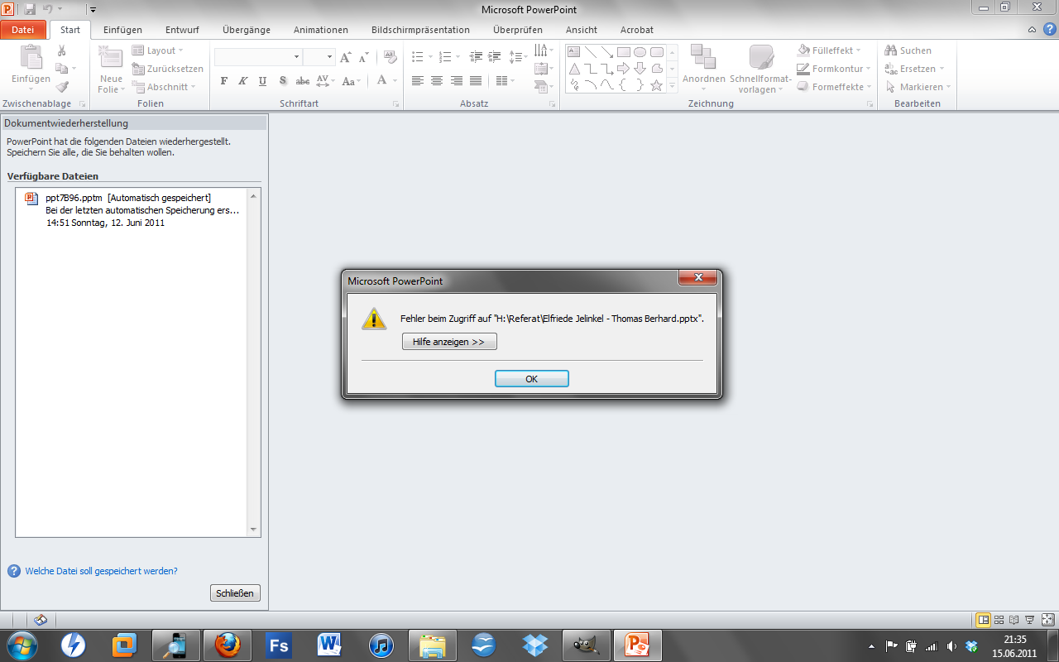Minimize the ribbon with the caret icon
The height and width of the screenshot is (662, 1059).
[x=1032, y=30]
